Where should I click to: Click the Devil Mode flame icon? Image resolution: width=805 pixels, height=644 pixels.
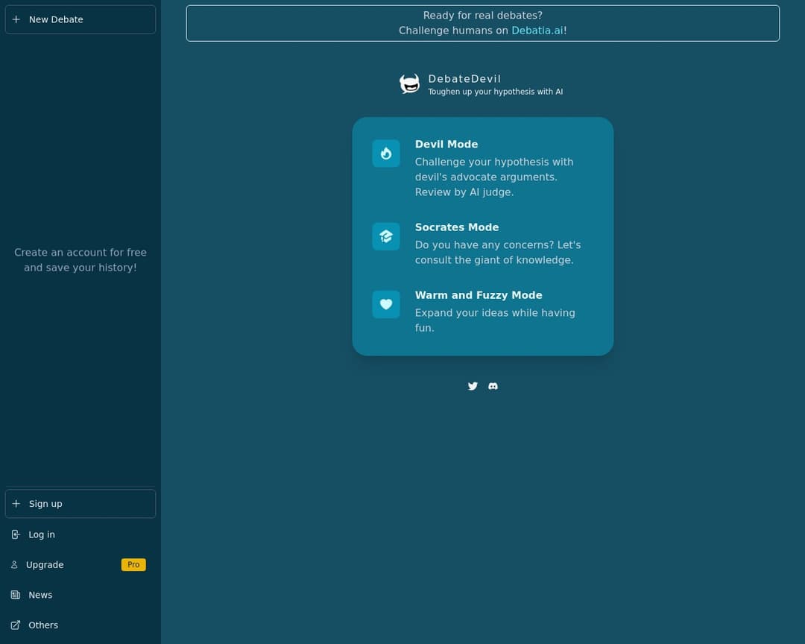pos(386,154)
